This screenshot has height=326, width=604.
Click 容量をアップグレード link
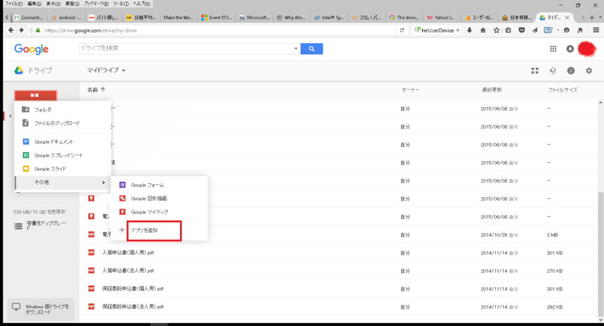(41, 226)
